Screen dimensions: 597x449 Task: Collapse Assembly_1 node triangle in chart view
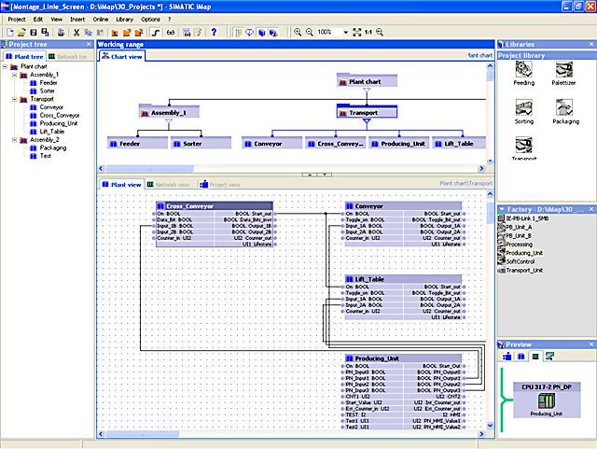[169, 121]
